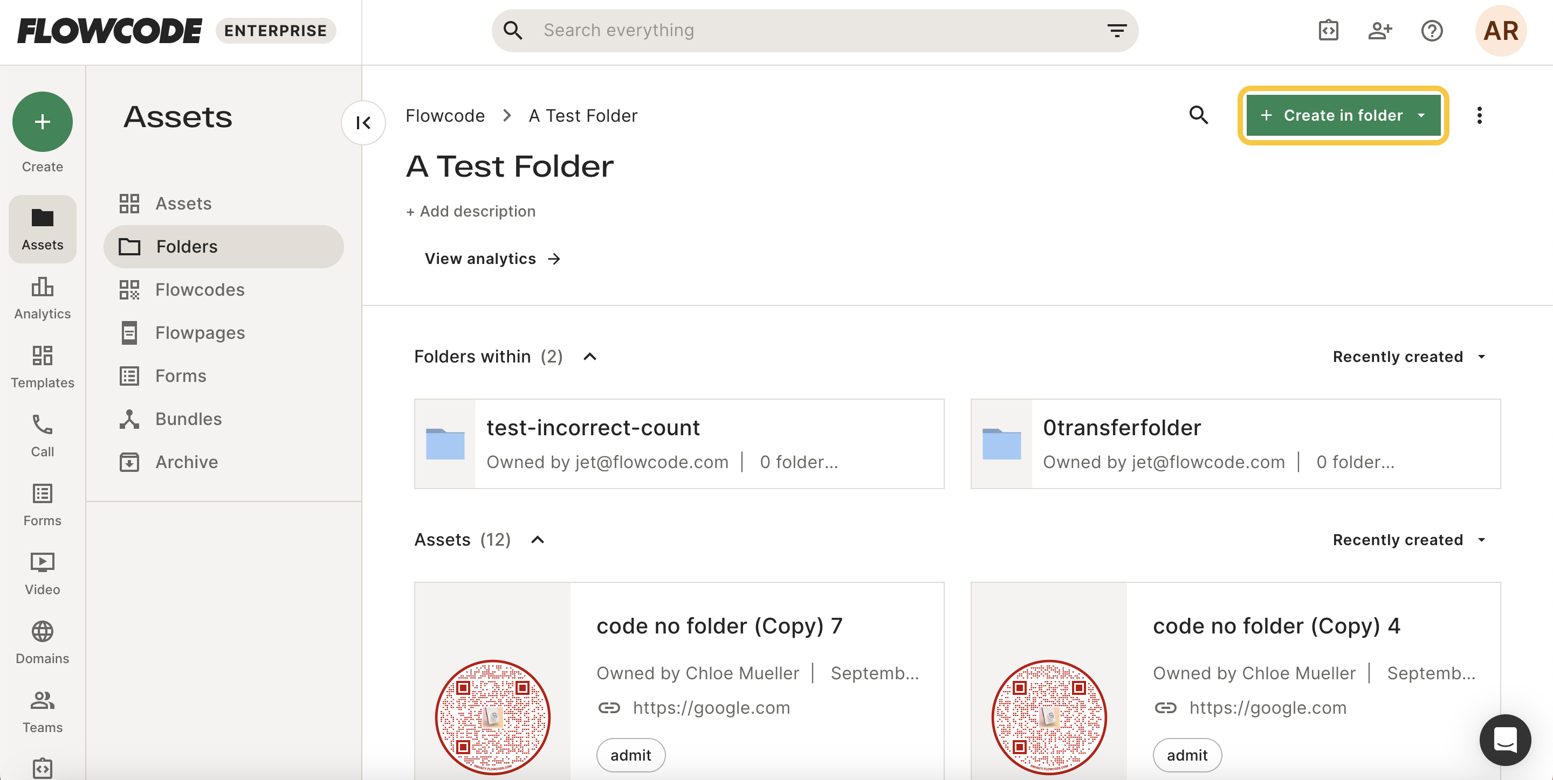Select Forms in the Assets menu
Viewport: 1553px width, 780px height.
point(224,376)
